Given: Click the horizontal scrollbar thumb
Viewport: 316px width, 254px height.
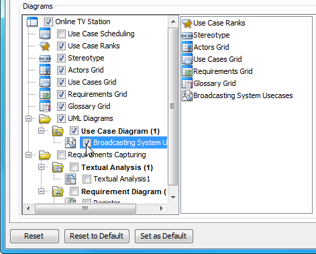Looking at the screenshot, I should 85,209.
